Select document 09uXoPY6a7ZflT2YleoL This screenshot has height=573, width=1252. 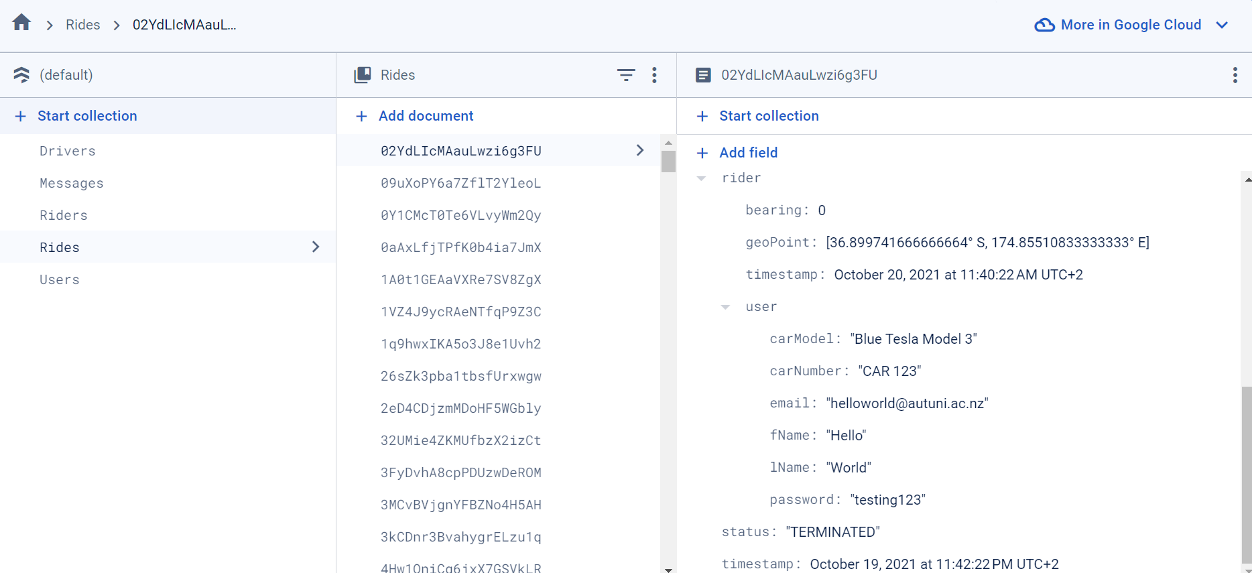point(460,183)
